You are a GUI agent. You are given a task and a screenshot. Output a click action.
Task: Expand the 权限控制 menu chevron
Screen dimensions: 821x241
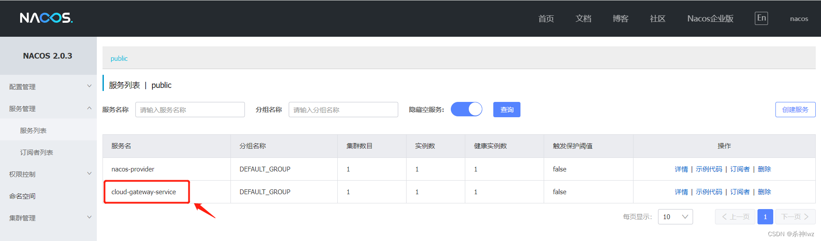coord(89,174)
